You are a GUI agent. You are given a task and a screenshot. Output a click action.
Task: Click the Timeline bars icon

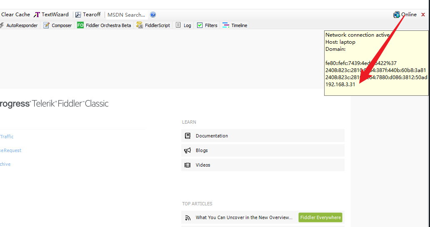[226, 25]
